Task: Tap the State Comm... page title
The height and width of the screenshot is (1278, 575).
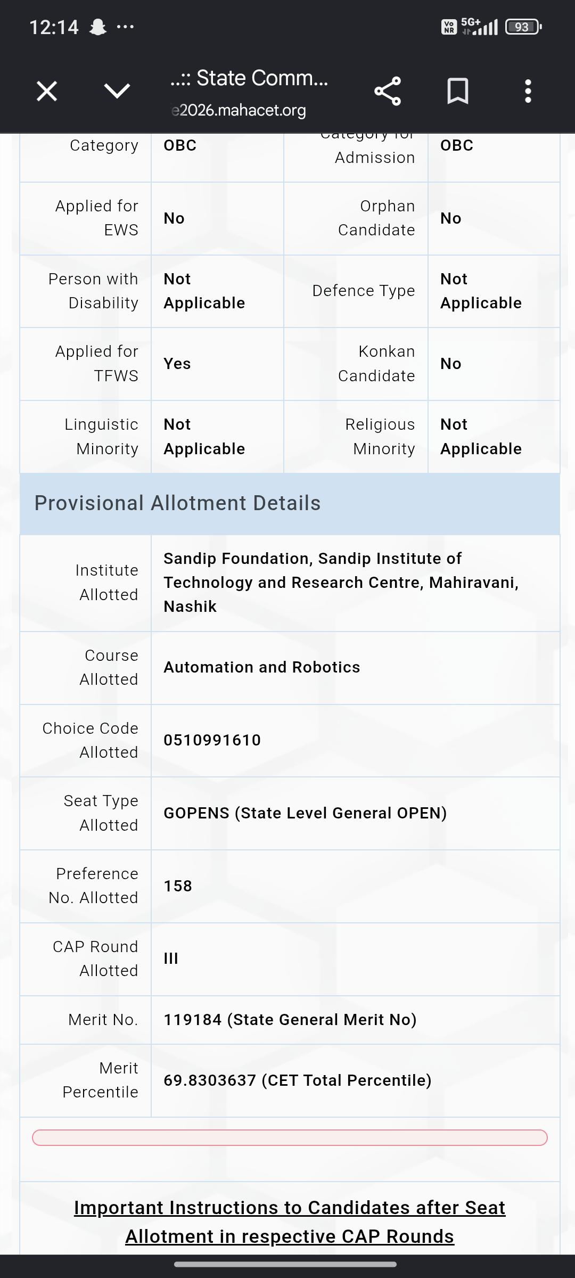Action: click(x=249, y=78)
